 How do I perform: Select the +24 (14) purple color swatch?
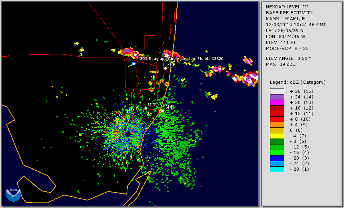pos(277,97)
